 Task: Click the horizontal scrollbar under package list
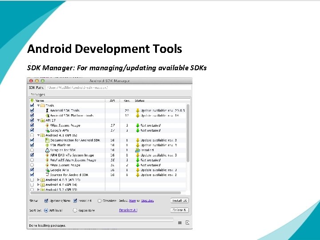[x=106, y=192]
